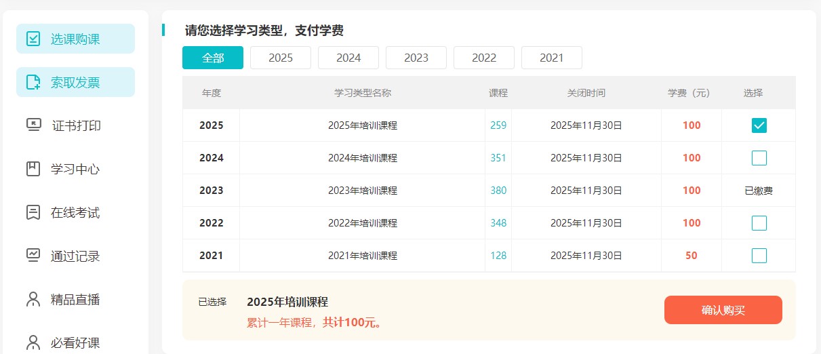Click the 2024年培训课程 table cell
Screen dimensions: 821x354
pos(363,158)
